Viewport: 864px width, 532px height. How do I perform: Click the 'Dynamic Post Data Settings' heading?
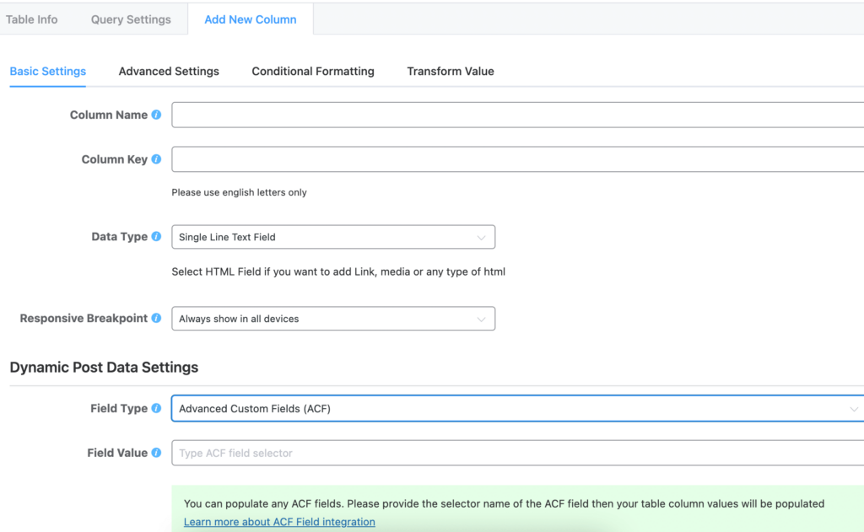[x=104, y=368]
